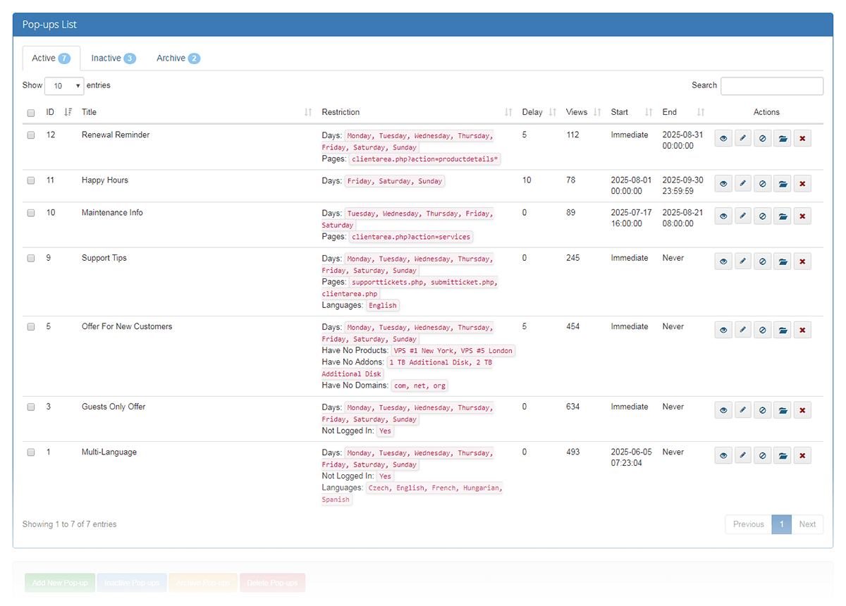
Task: Check the Guests Only Offer row checkbox
Action: (x=31, y=407)
